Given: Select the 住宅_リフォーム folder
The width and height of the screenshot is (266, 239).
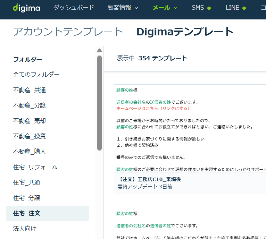Looking at the screenshot, I should tap(35, 167).
